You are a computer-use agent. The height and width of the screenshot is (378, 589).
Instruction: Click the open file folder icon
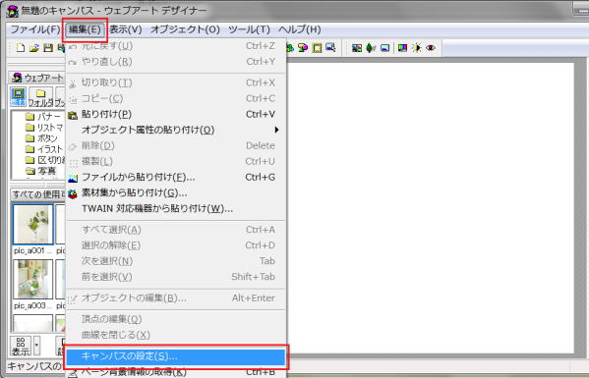coord(34,48)
